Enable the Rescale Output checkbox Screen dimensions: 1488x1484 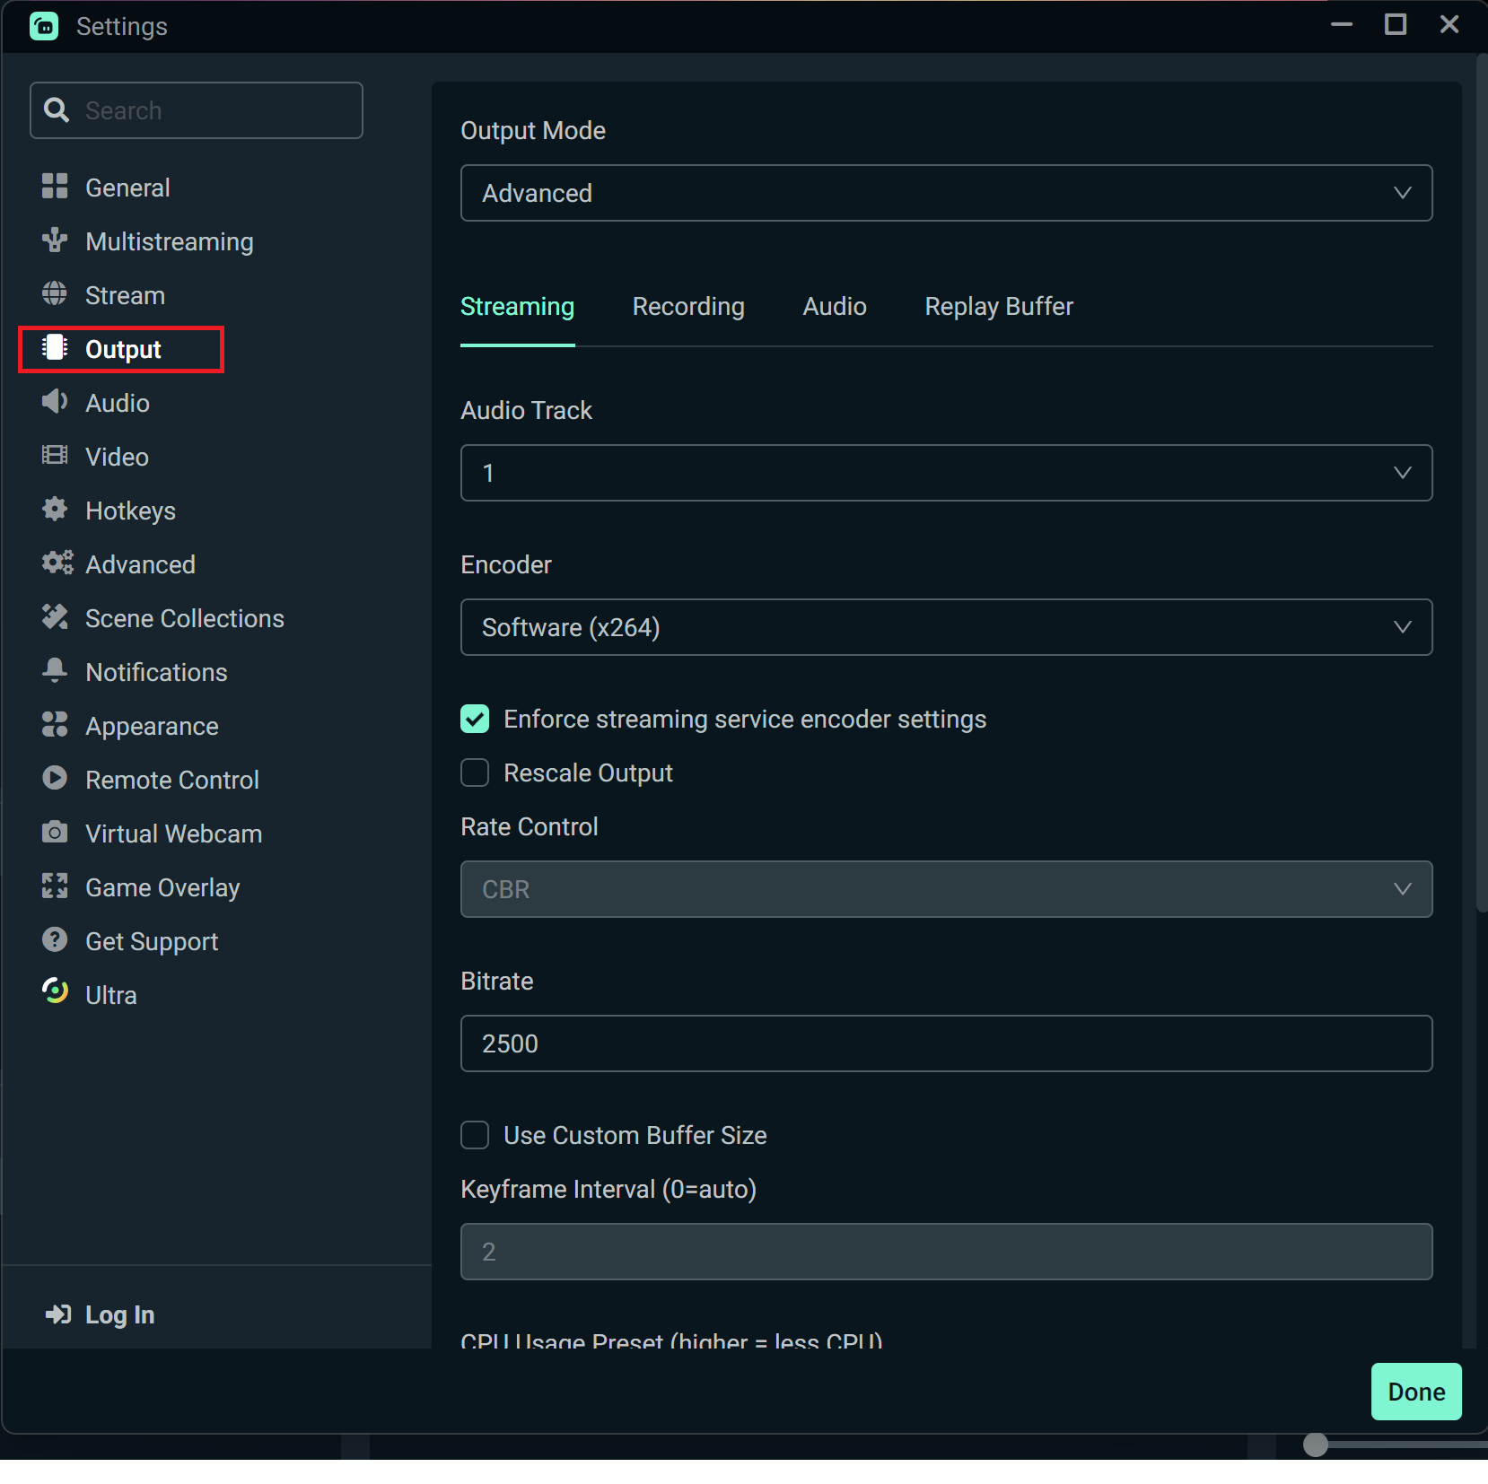pos(475,773)
